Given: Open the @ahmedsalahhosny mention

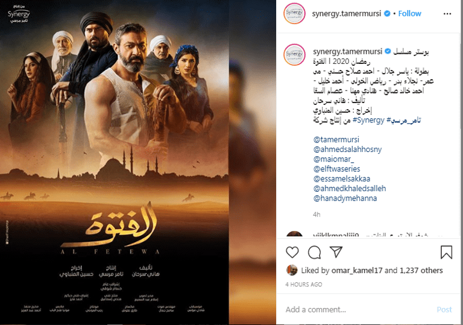Looking at the screenshot, I should click(347, 150).
